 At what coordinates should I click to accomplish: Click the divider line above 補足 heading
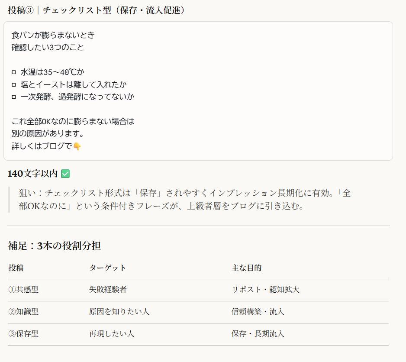[203, 225]
